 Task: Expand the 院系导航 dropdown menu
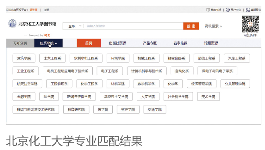click(x=49, y=43)
